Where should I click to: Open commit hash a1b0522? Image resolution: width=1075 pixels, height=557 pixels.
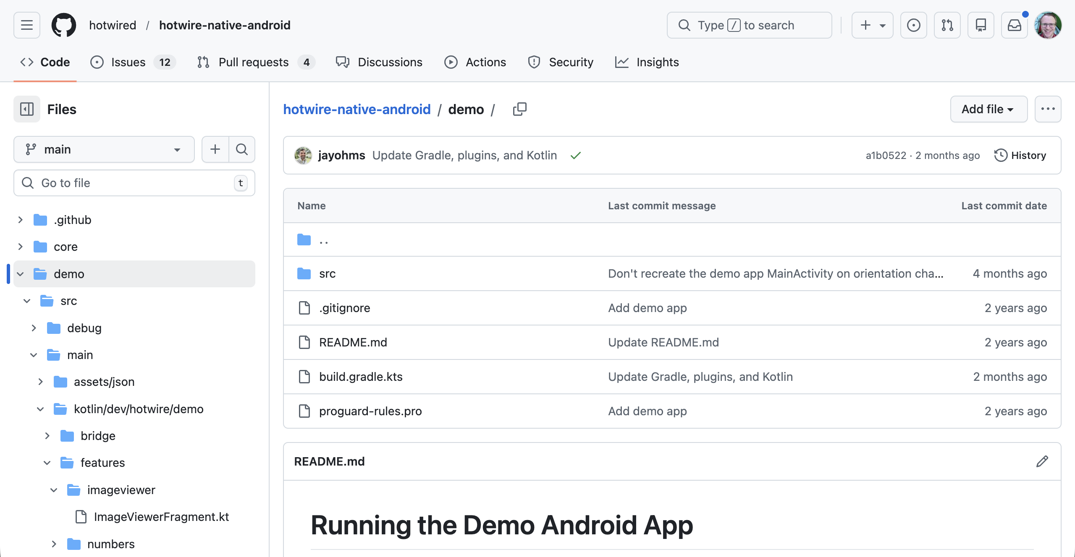point(886,156)
